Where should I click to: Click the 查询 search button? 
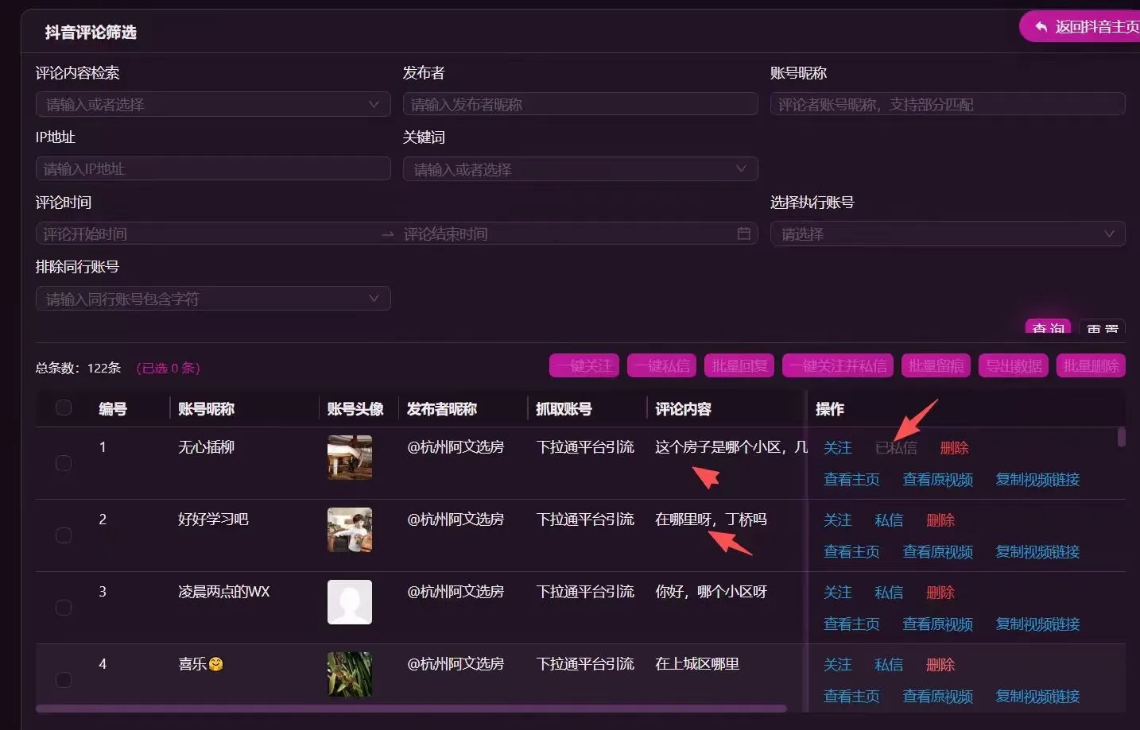1048,326
